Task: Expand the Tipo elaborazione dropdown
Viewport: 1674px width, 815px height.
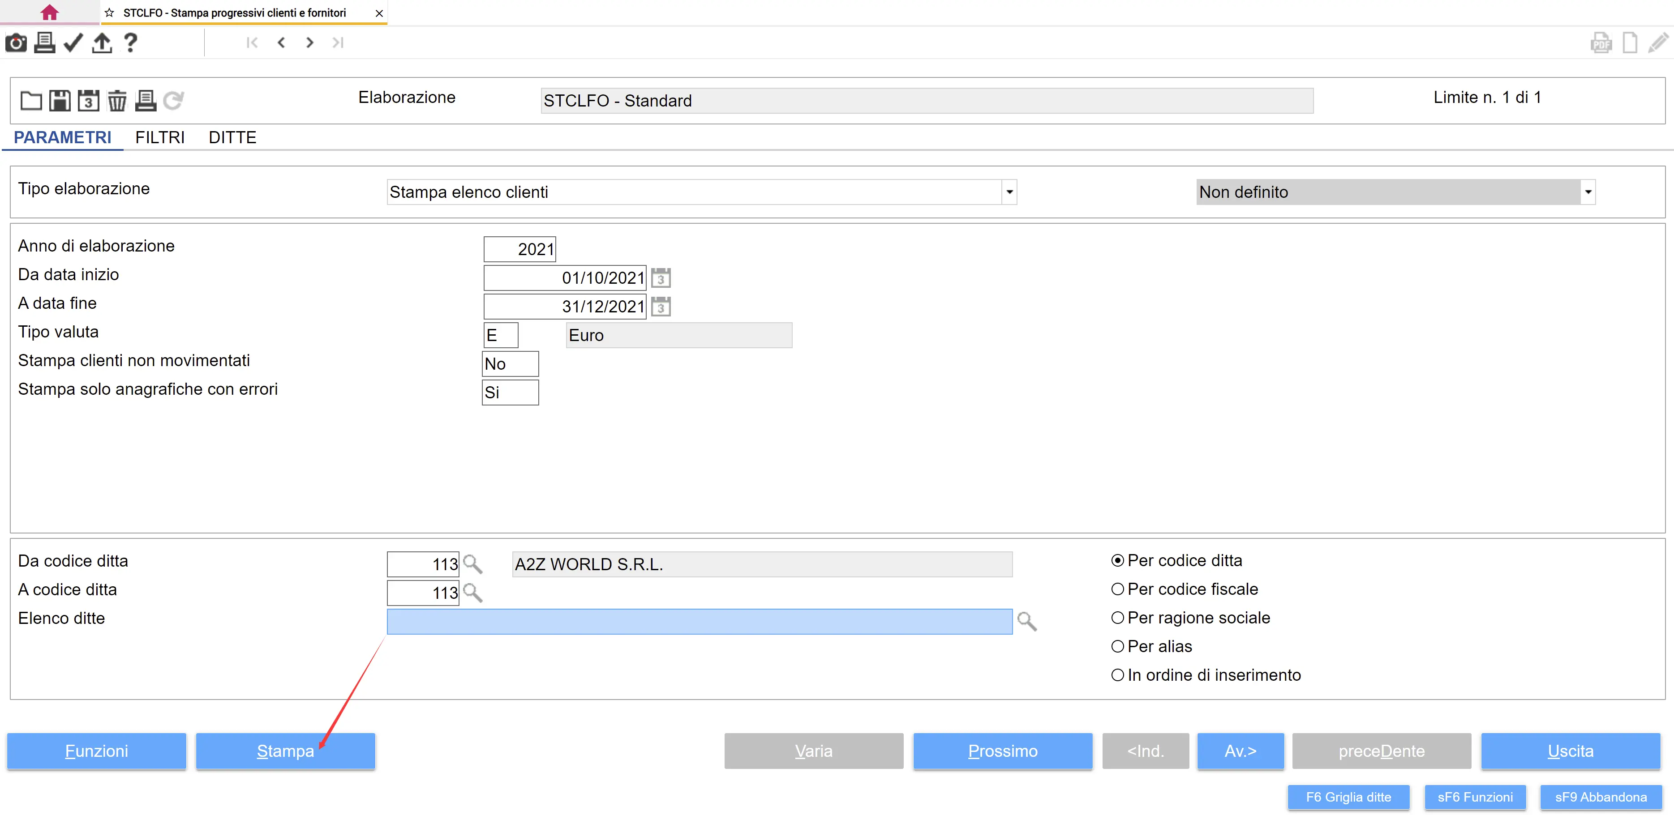Action: point(1009,192)
